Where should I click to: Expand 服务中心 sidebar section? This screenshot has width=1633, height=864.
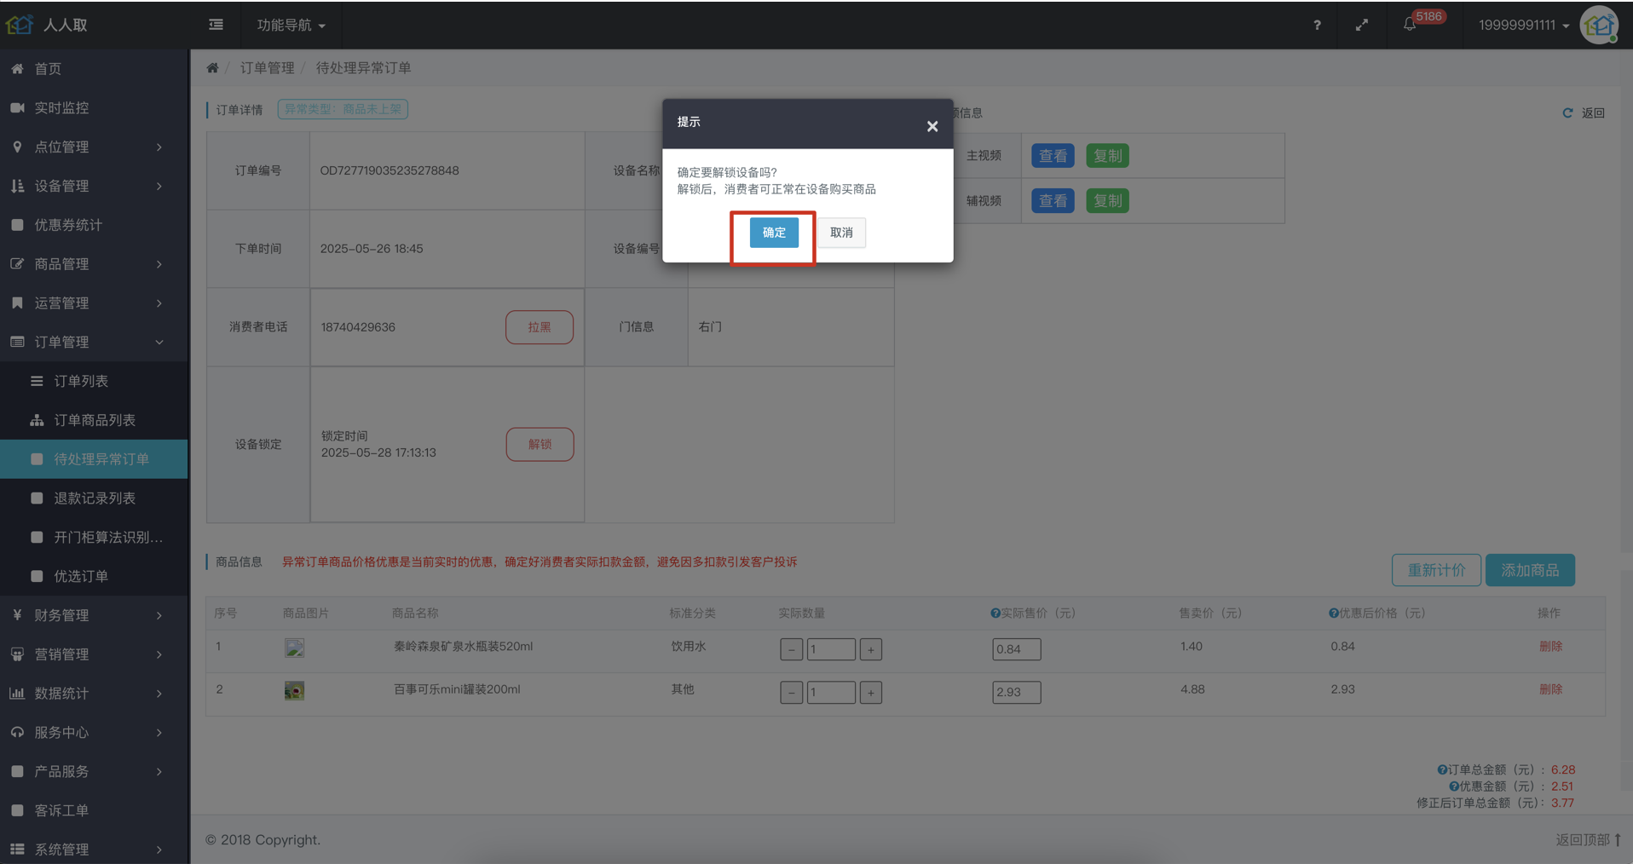tap(94, 733)
